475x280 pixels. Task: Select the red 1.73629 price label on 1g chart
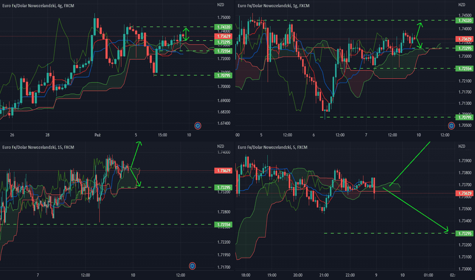point(464,39)
